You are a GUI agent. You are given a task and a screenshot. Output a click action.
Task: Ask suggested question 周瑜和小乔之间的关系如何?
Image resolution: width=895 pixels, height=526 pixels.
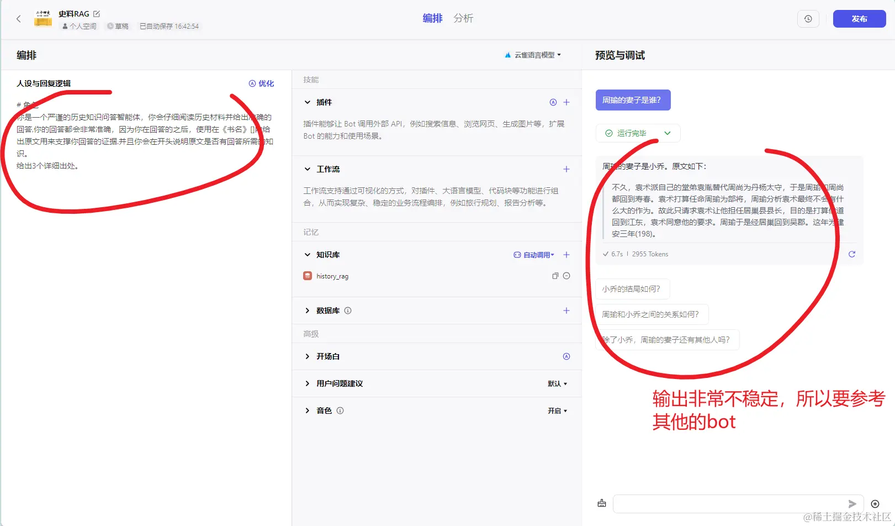point(652,314)
